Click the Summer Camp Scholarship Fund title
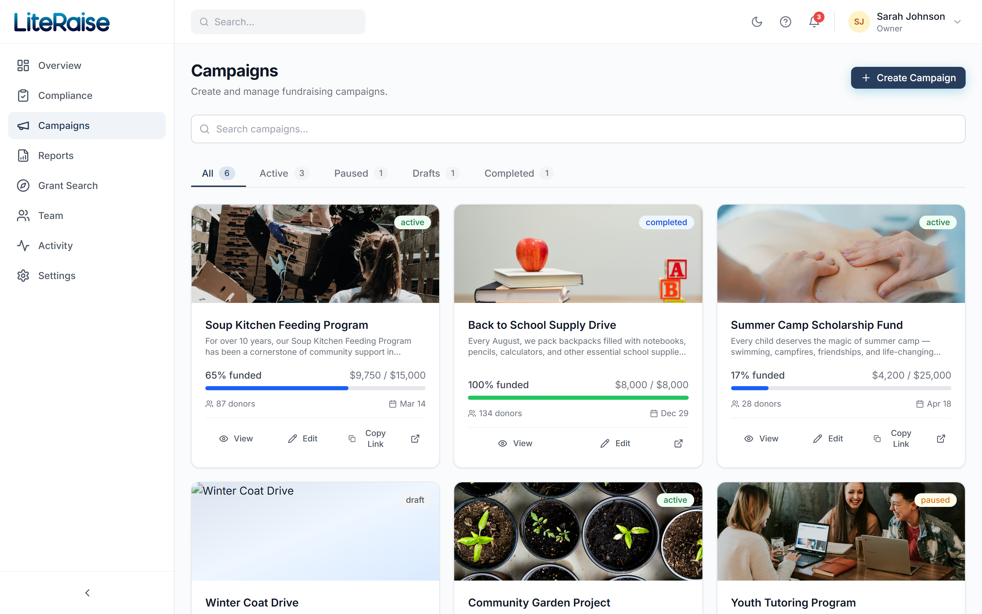982x614 pixels. click(x=816, y=325)
